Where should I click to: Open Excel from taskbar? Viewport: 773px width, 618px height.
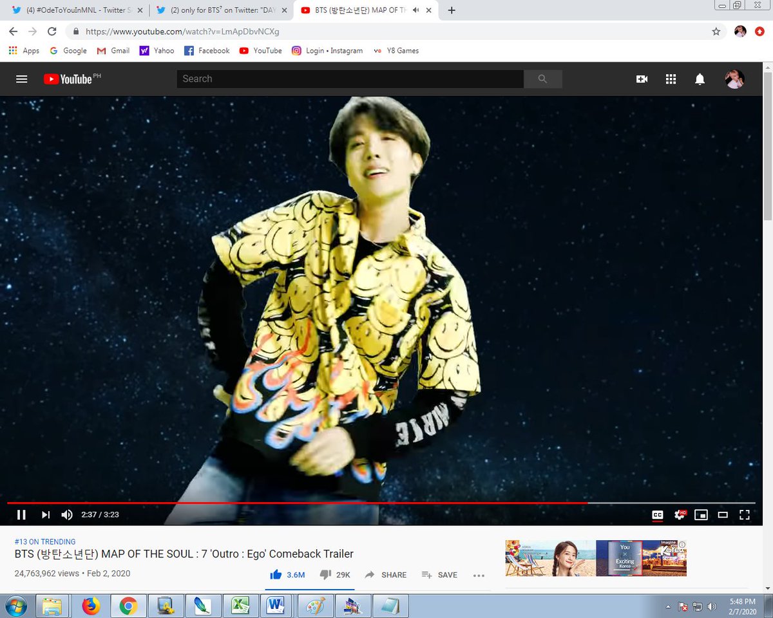point(240,606)
